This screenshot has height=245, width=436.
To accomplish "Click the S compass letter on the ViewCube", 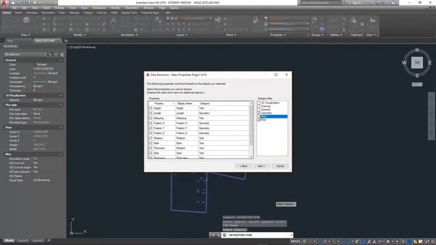I will click(417, 76).
